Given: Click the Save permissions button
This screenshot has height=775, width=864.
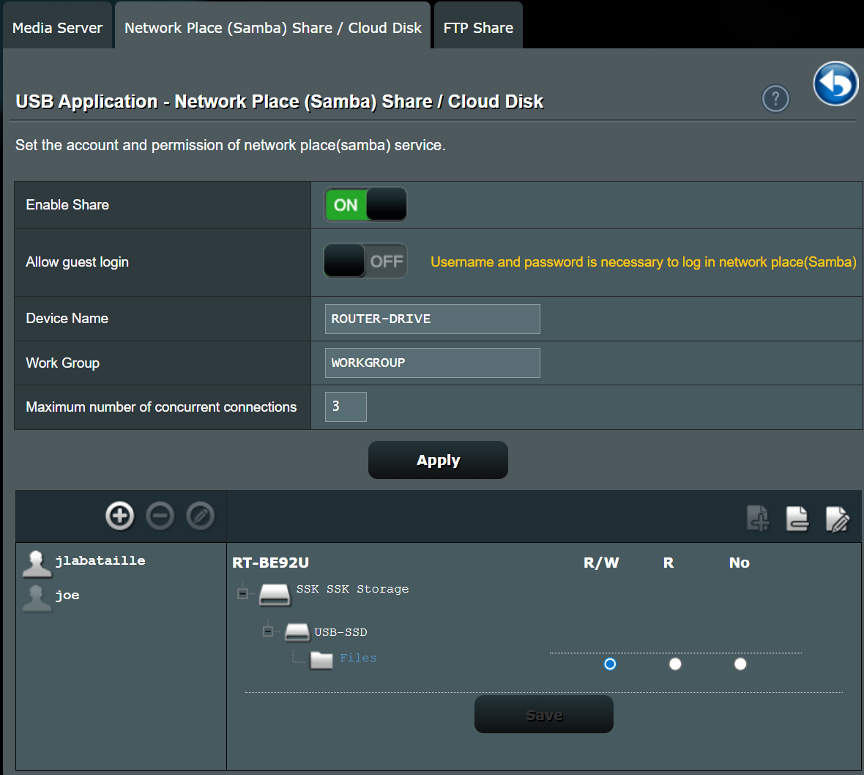Looking at the screenshot, I should (x=544, y=714).
